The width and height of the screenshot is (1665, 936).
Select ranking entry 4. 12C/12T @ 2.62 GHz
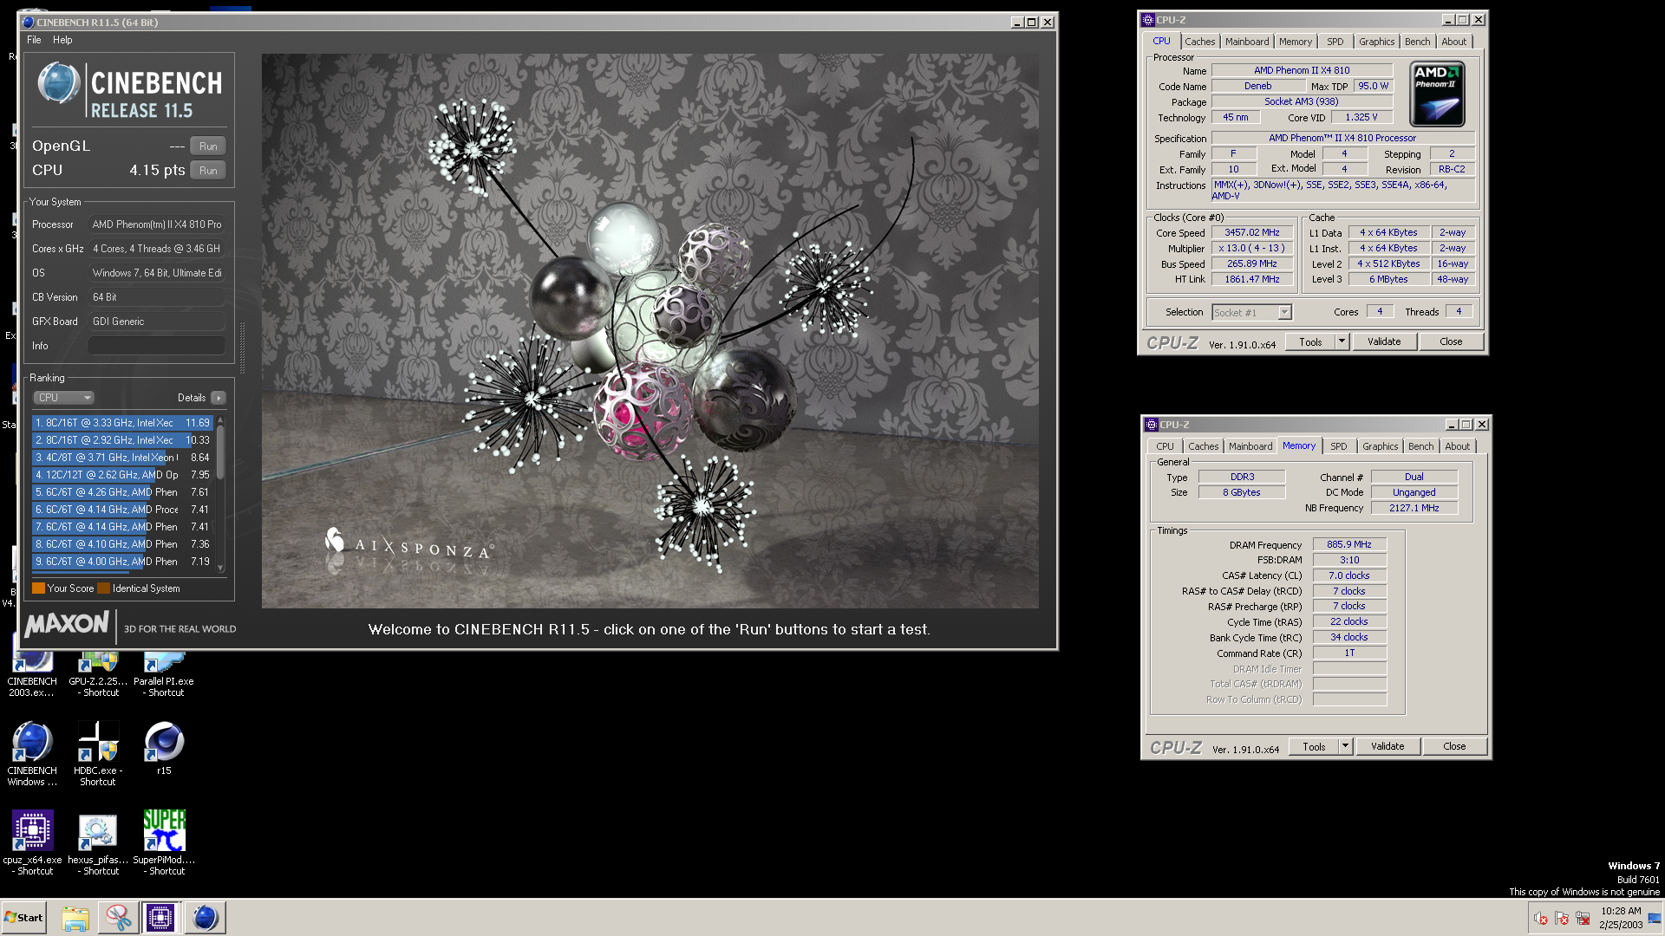pos(122,475)
